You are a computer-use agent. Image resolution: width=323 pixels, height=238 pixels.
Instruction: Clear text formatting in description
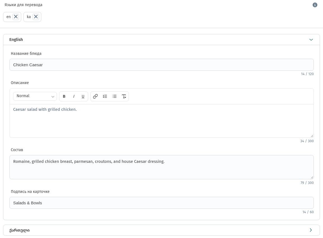point(124,96)
